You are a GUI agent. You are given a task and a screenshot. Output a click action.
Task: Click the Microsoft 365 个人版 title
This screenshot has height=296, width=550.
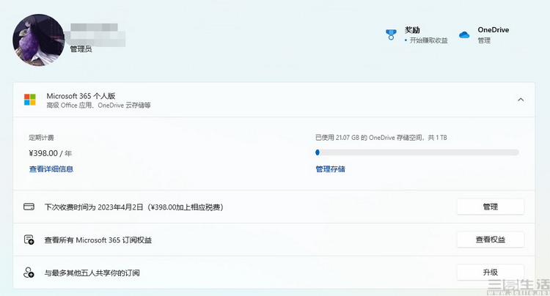tap(81, 96)
